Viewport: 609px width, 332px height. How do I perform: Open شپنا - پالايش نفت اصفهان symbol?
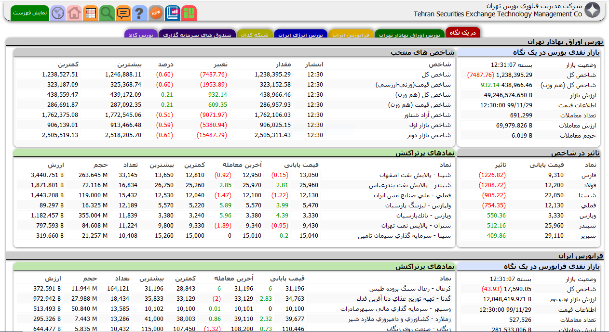(415, 175)
